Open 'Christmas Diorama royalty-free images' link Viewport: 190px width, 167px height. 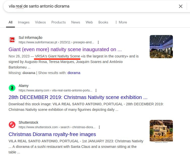pyautogui.click(x=52, y=134)
